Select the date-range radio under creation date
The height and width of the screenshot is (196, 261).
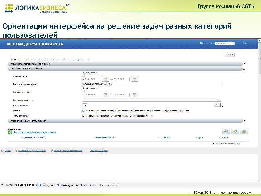click(x=84, y=75)
